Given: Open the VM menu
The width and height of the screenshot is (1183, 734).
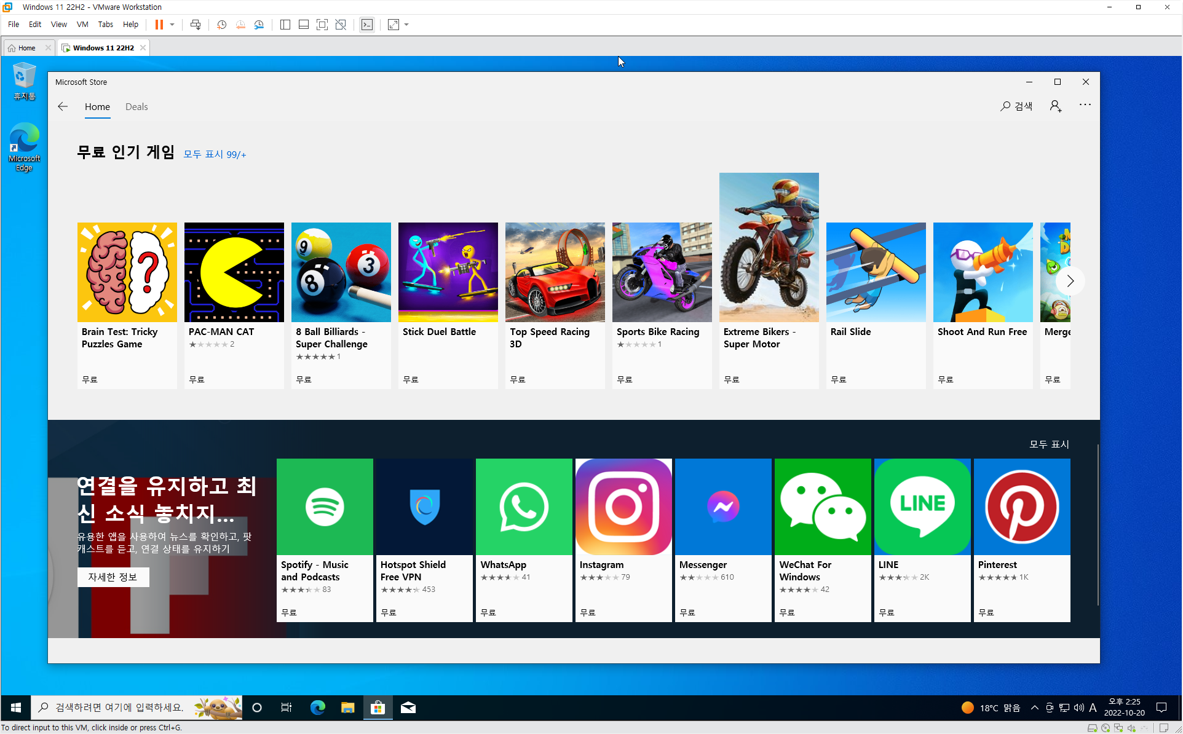Looking at the screenshot, I should [x=82, y=25].
